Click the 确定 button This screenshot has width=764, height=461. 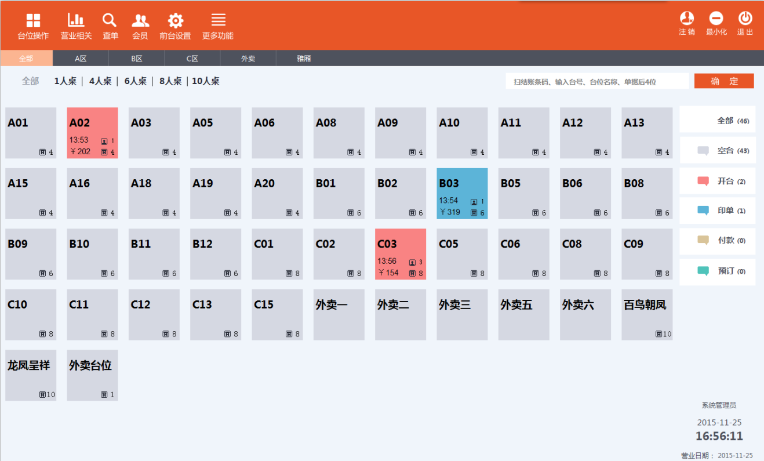coord(724,81)
